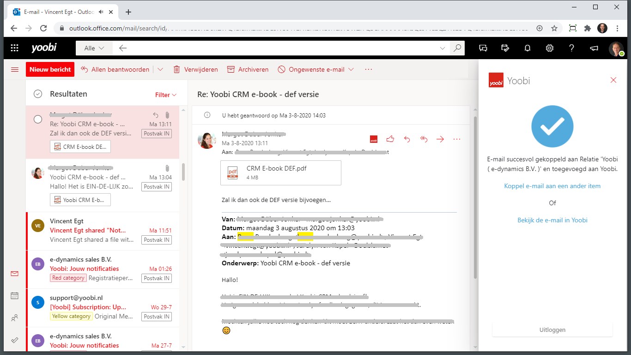
Task: Forward the message with the arrow icon
Action: [x=440, y=139]
